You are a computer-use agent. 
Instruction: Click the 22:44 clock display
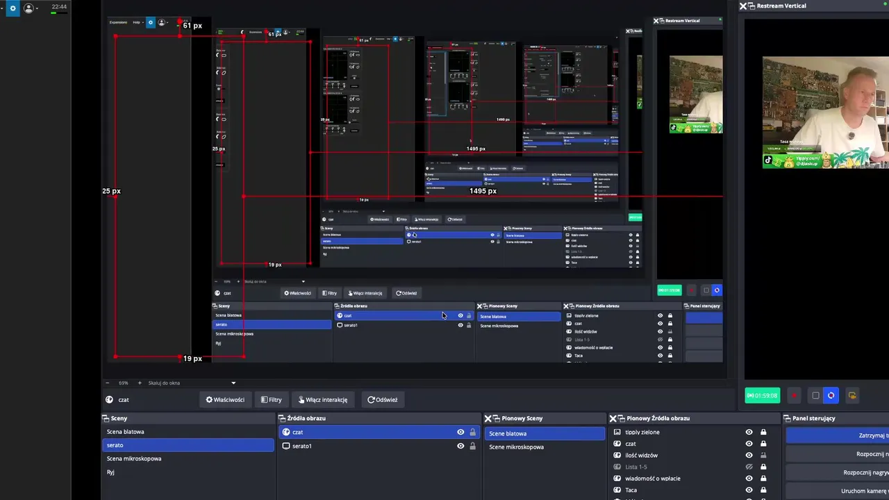[x=59, y=7]
